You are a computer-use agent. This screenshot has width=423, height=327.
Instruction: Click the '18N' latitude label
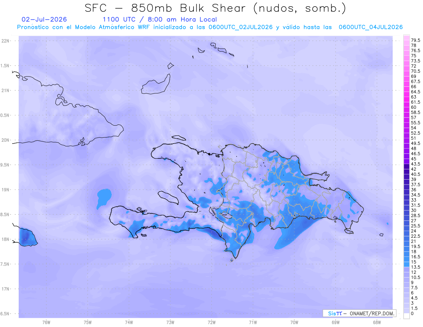[x=6, y=239]
